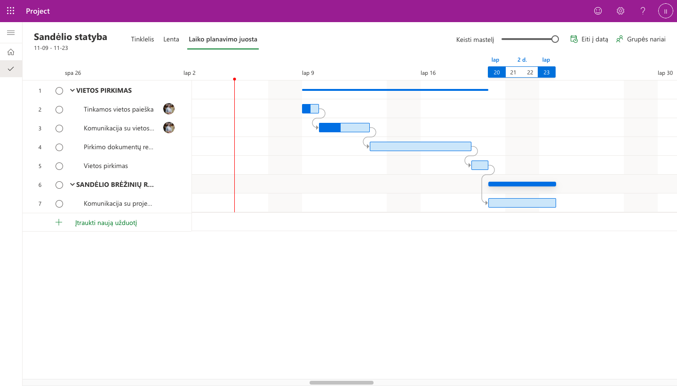Click the Gantt bar for Tinkamos vietos paieška
Image resolution: width=677 pixels, height=386 pixels.
(x=311, y=109)
